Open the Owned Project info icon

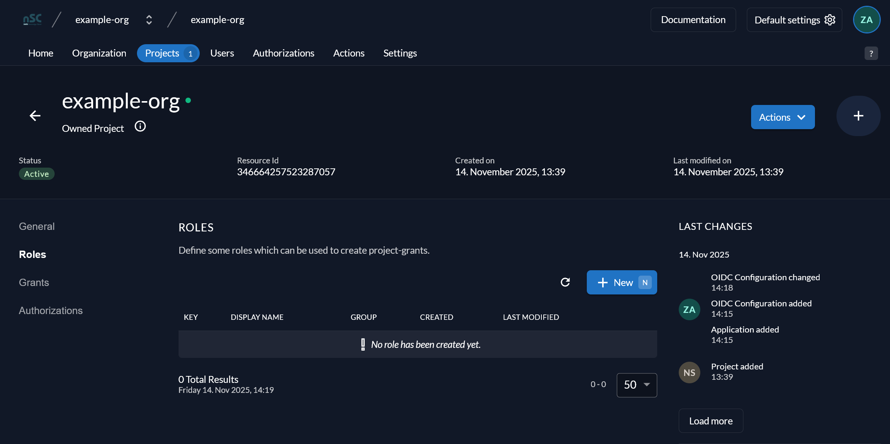click(140, 126)
